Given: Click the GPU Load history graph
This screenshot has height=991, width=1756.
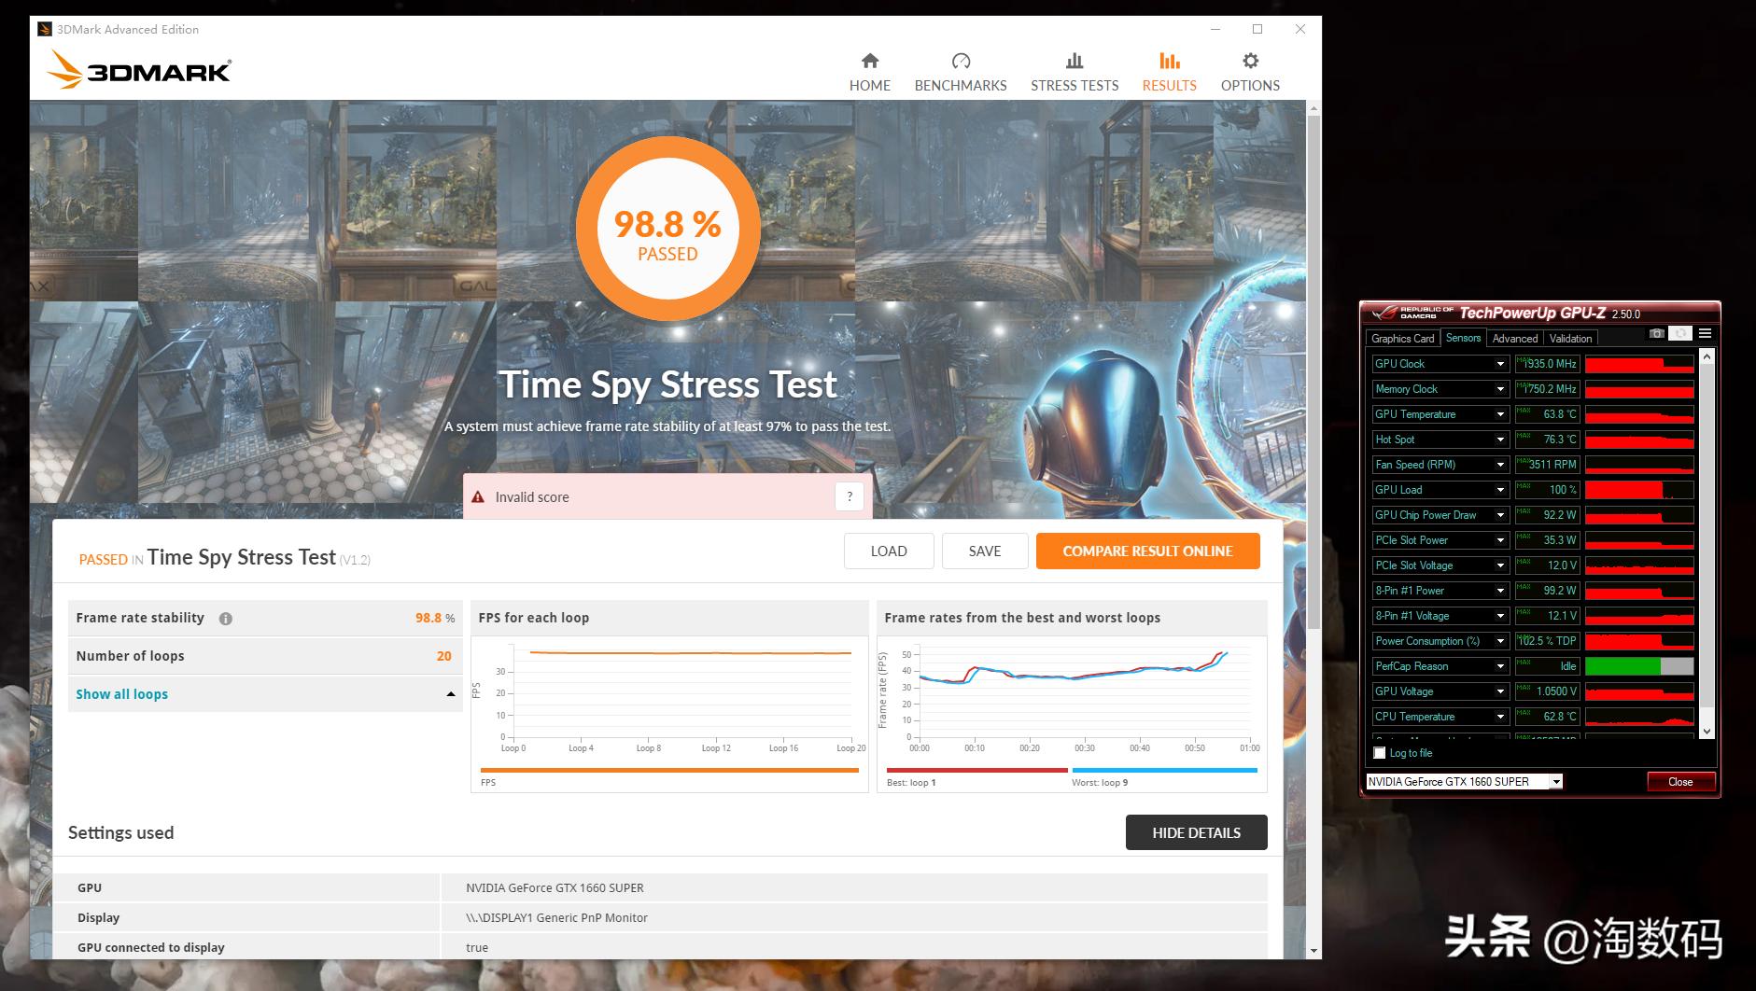Looking at the screenshot, I should [1639, 490].
